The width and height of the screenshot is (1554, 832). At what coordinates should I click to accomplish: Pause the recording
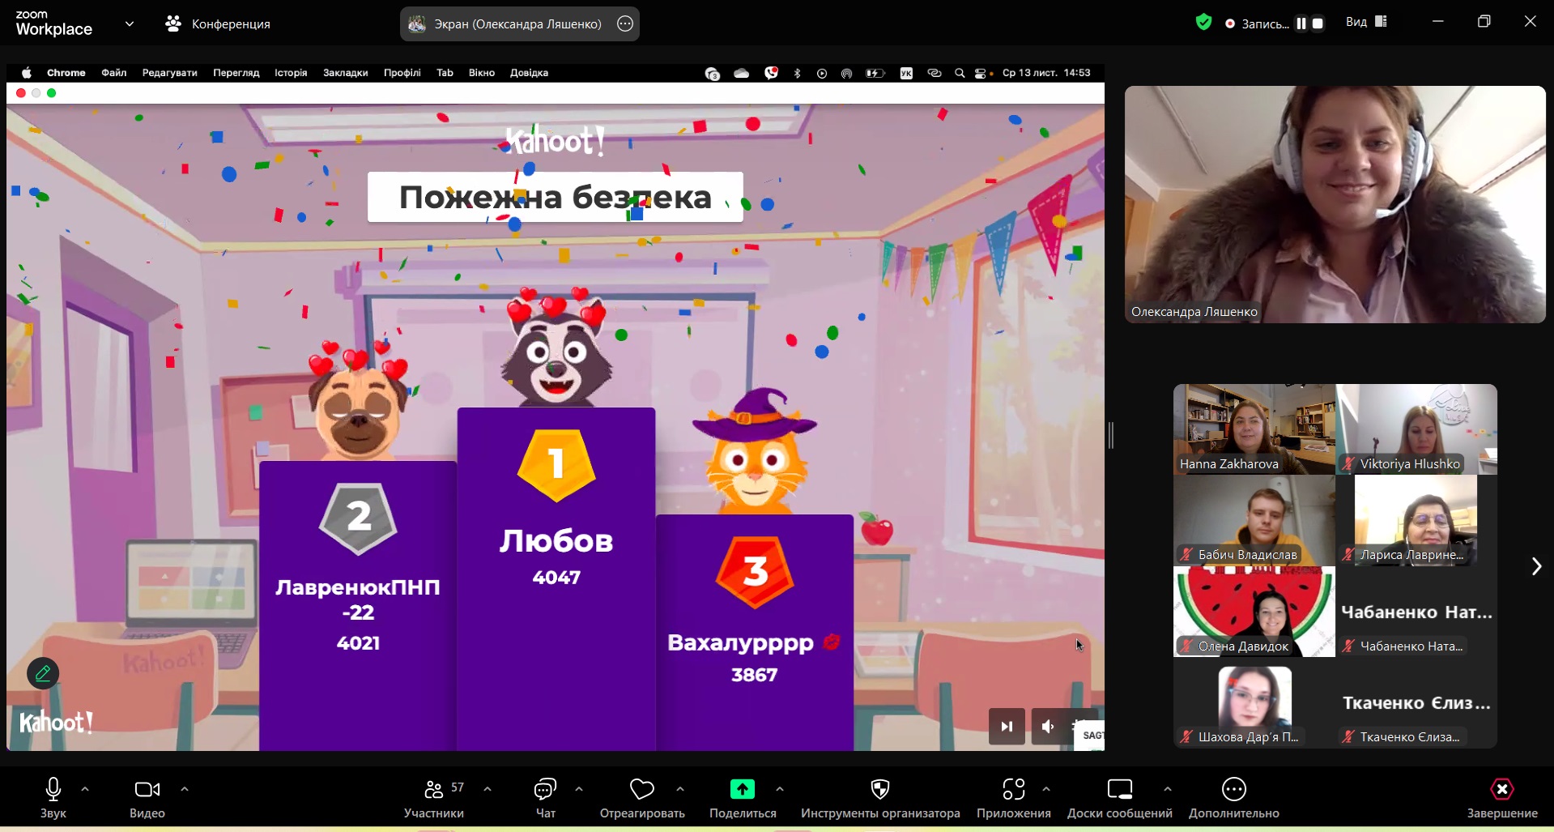(x=1301, y=23)
